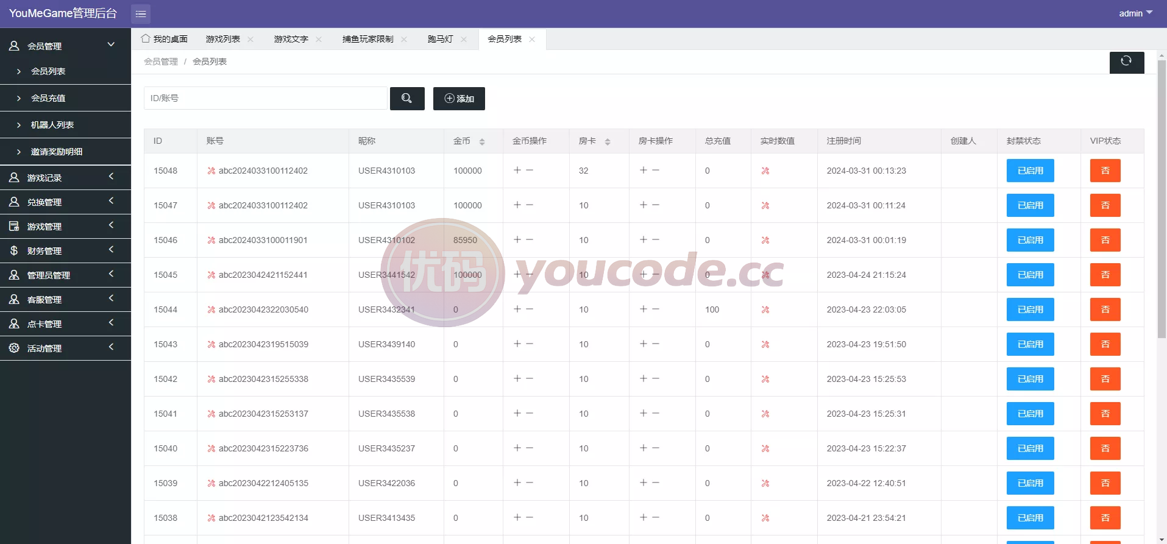Click the minus room-card icon for ID 15044
The height and width of the screenshot is (544, 1167).
pos(656,309)
